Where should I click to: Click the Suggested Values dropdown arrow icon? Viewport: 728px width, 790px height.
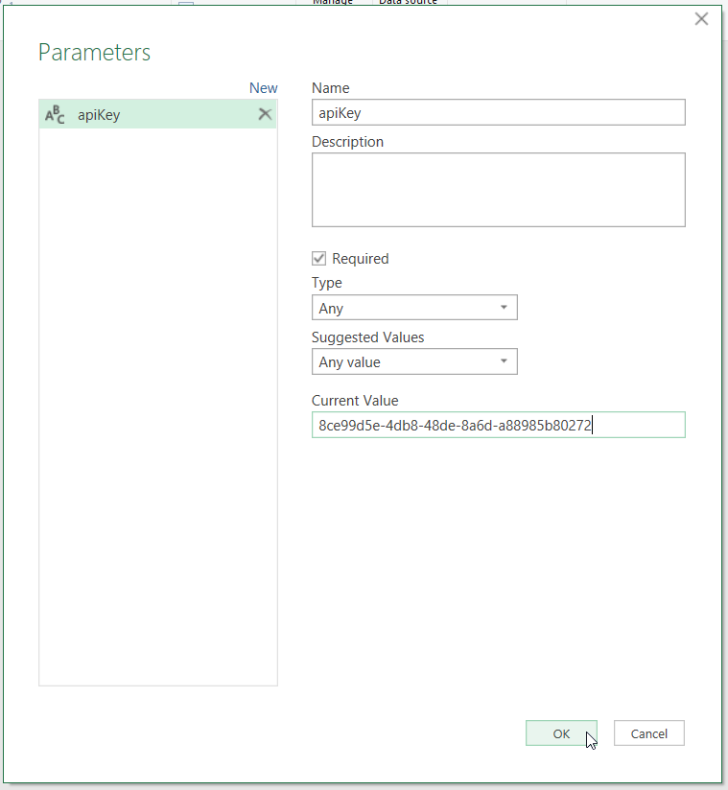pyautogui.click(x=504, y=361)
